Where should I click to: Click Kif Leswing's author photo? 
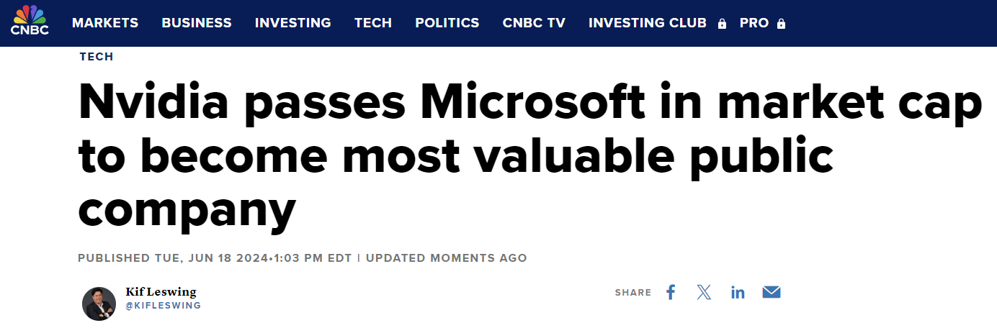point(99,304)
